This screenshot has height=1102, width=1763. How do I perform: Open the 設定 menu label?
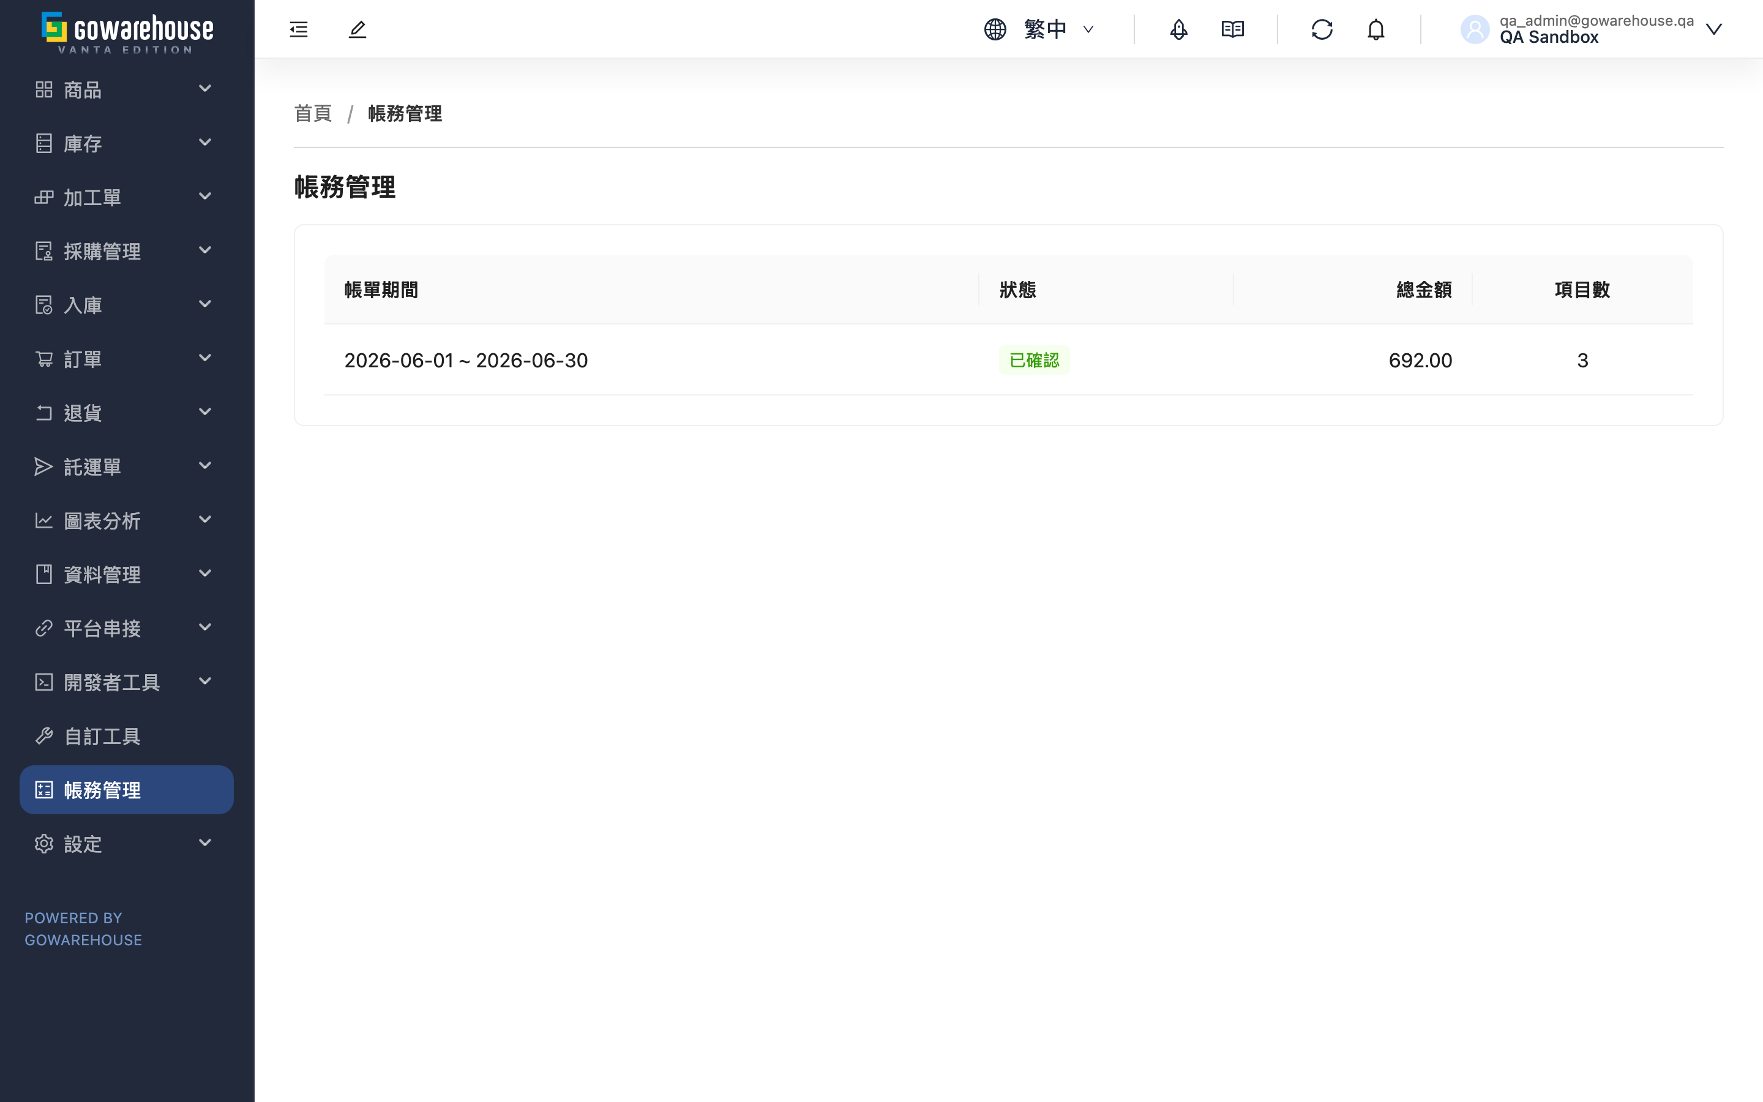[x=82, y=844]
